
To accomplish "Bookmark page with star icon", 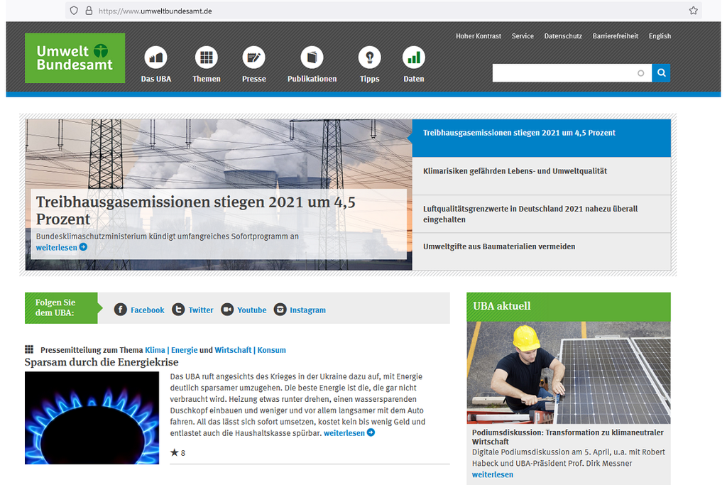I will pos(693,11).
